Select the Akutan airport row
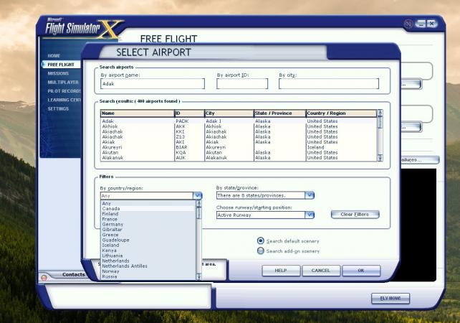This screenshot has width=460, height=323. coord(239,153)
